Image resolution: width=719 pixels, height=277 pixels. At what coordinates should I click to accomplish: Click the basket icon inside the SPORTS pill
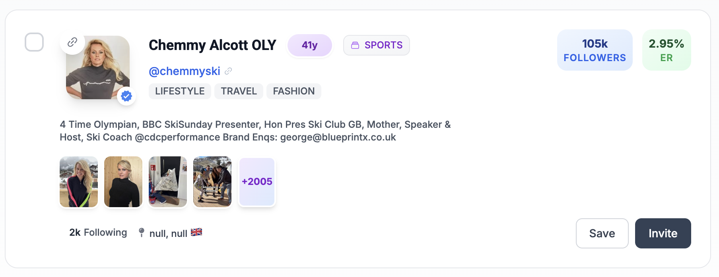pos(356,45)
